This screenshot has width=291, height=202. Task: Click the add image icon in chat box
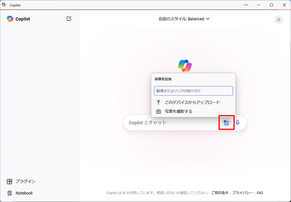(x=226, y=123)
